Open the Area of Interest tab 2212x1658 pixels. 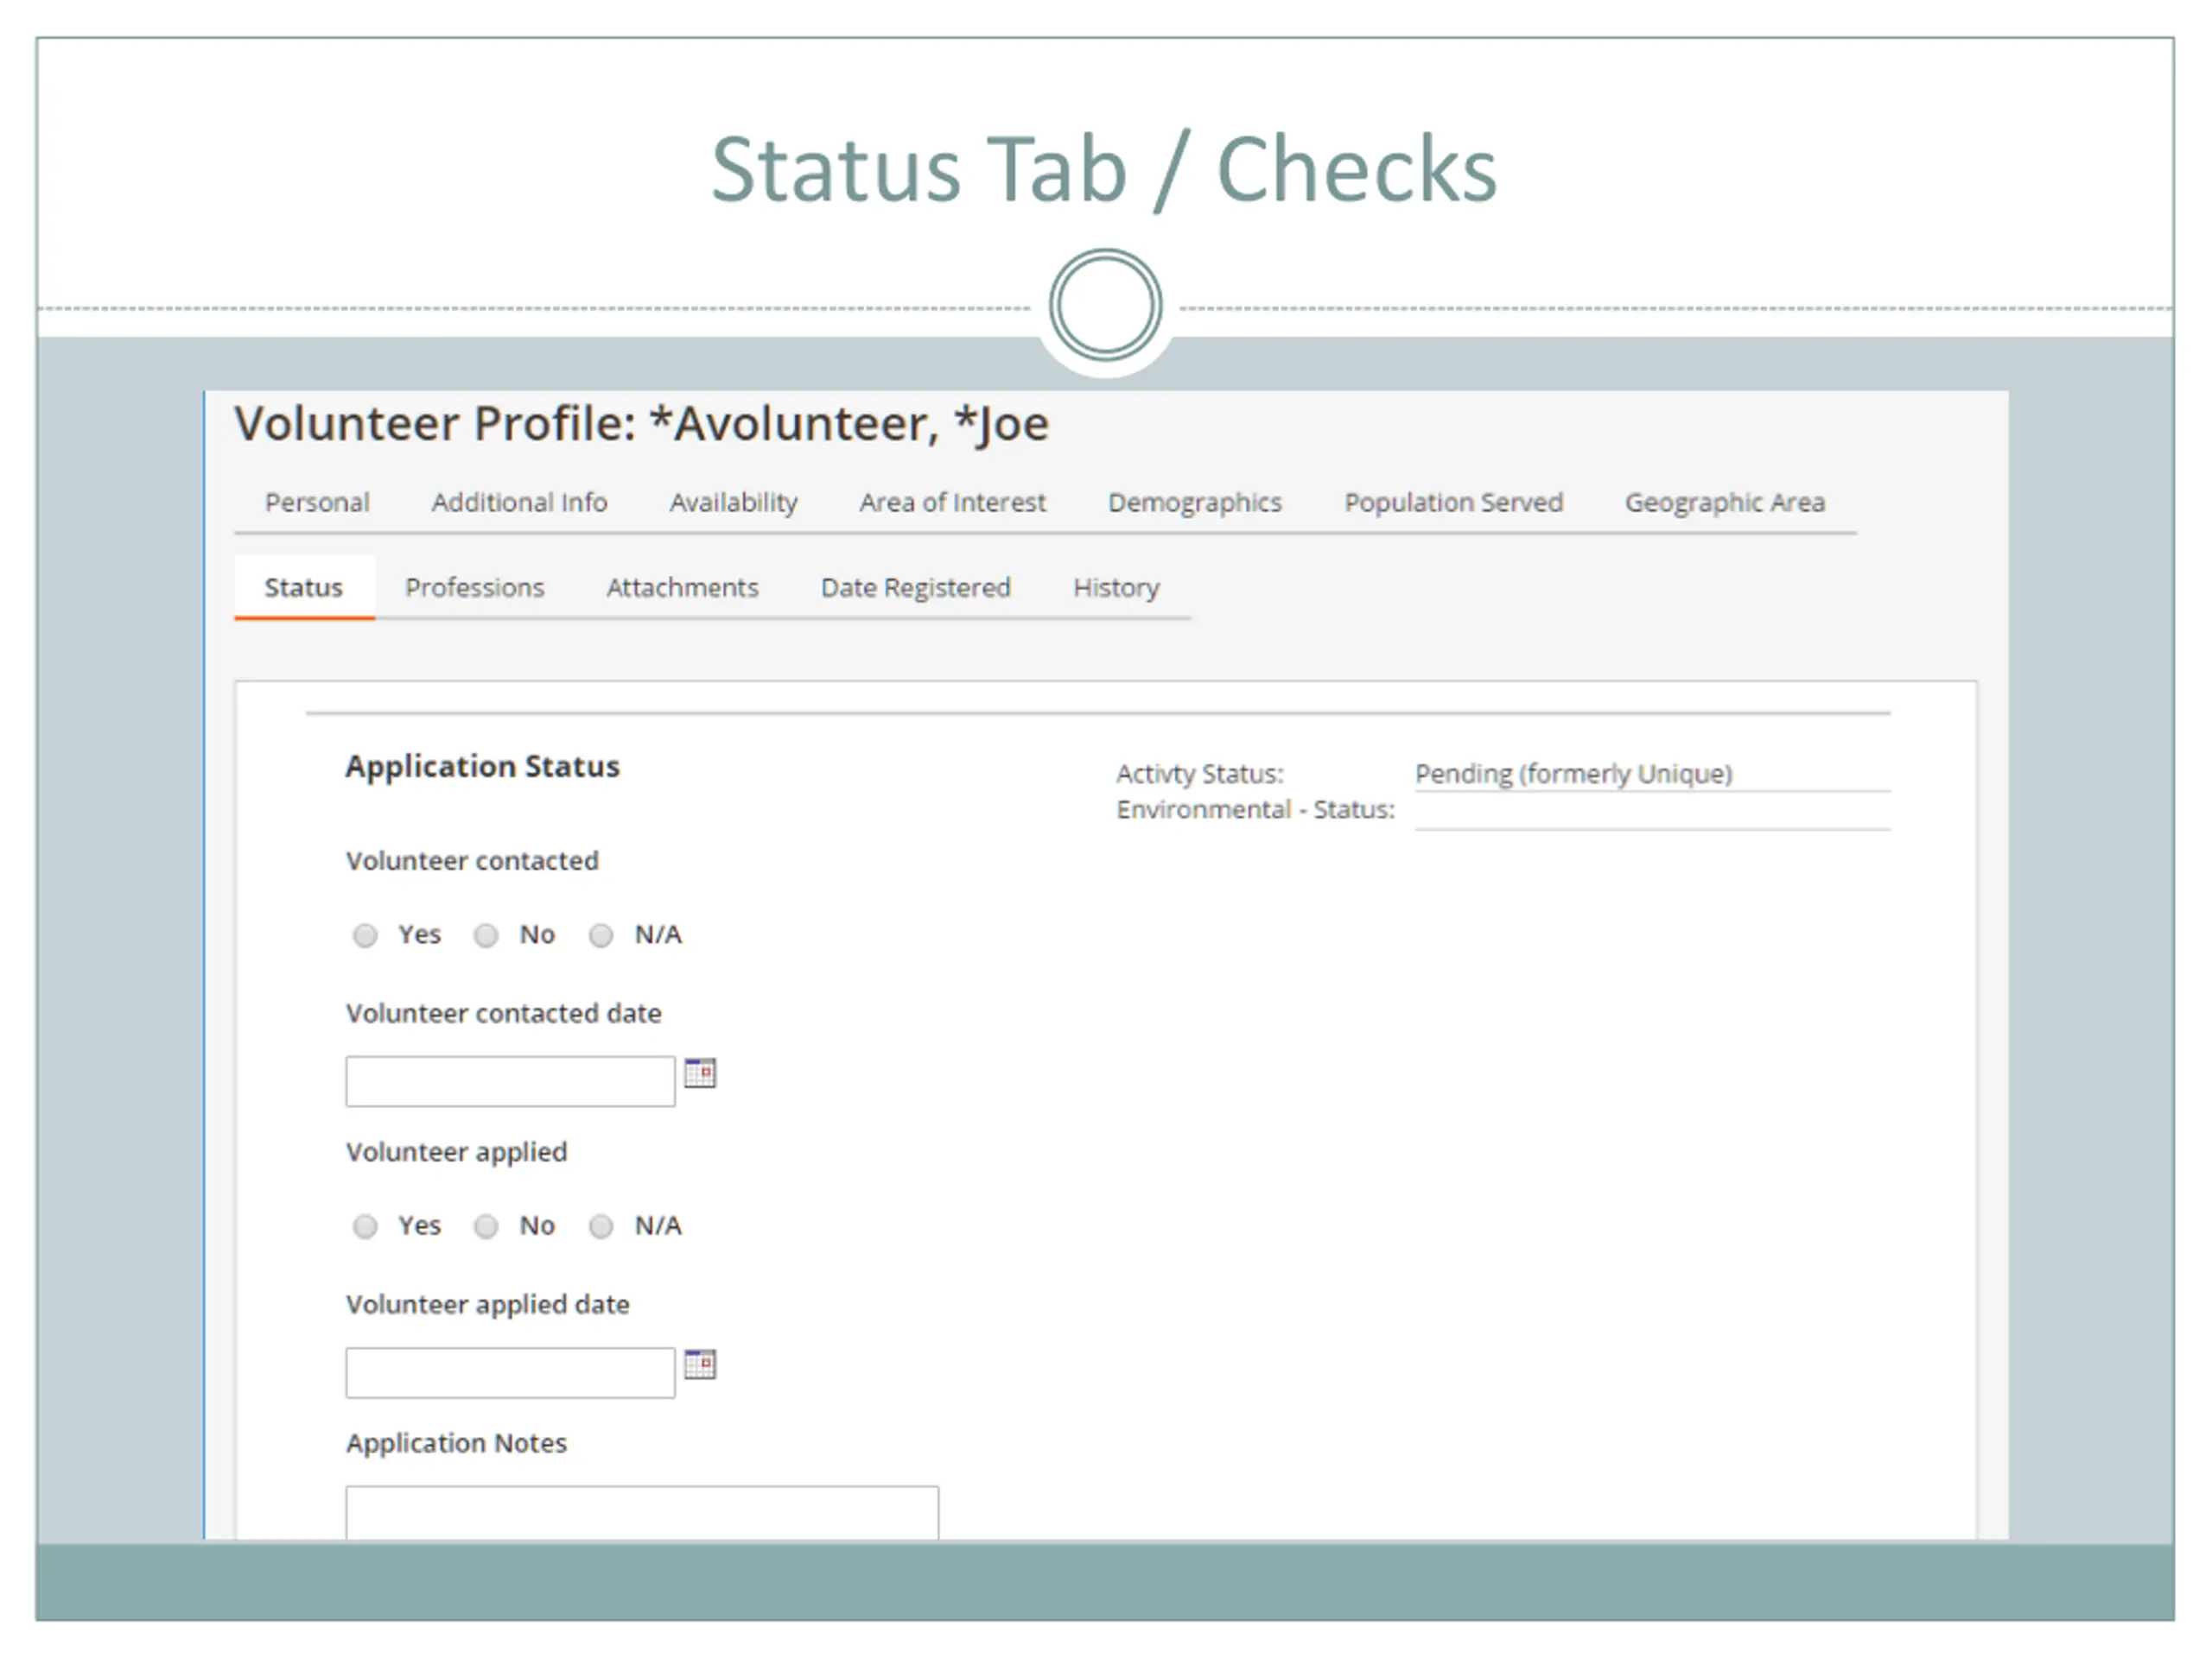[x=952, y=502]
